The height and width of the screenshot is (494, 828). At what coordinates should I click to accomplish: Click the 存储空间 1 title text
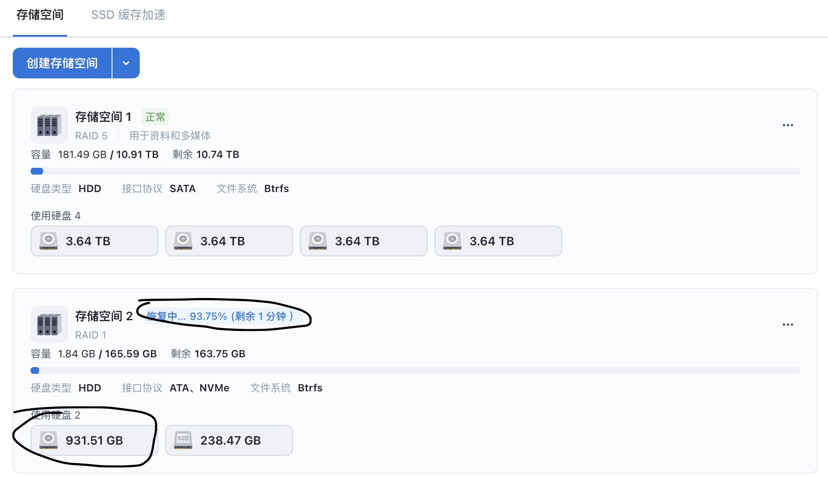[103, 117]
